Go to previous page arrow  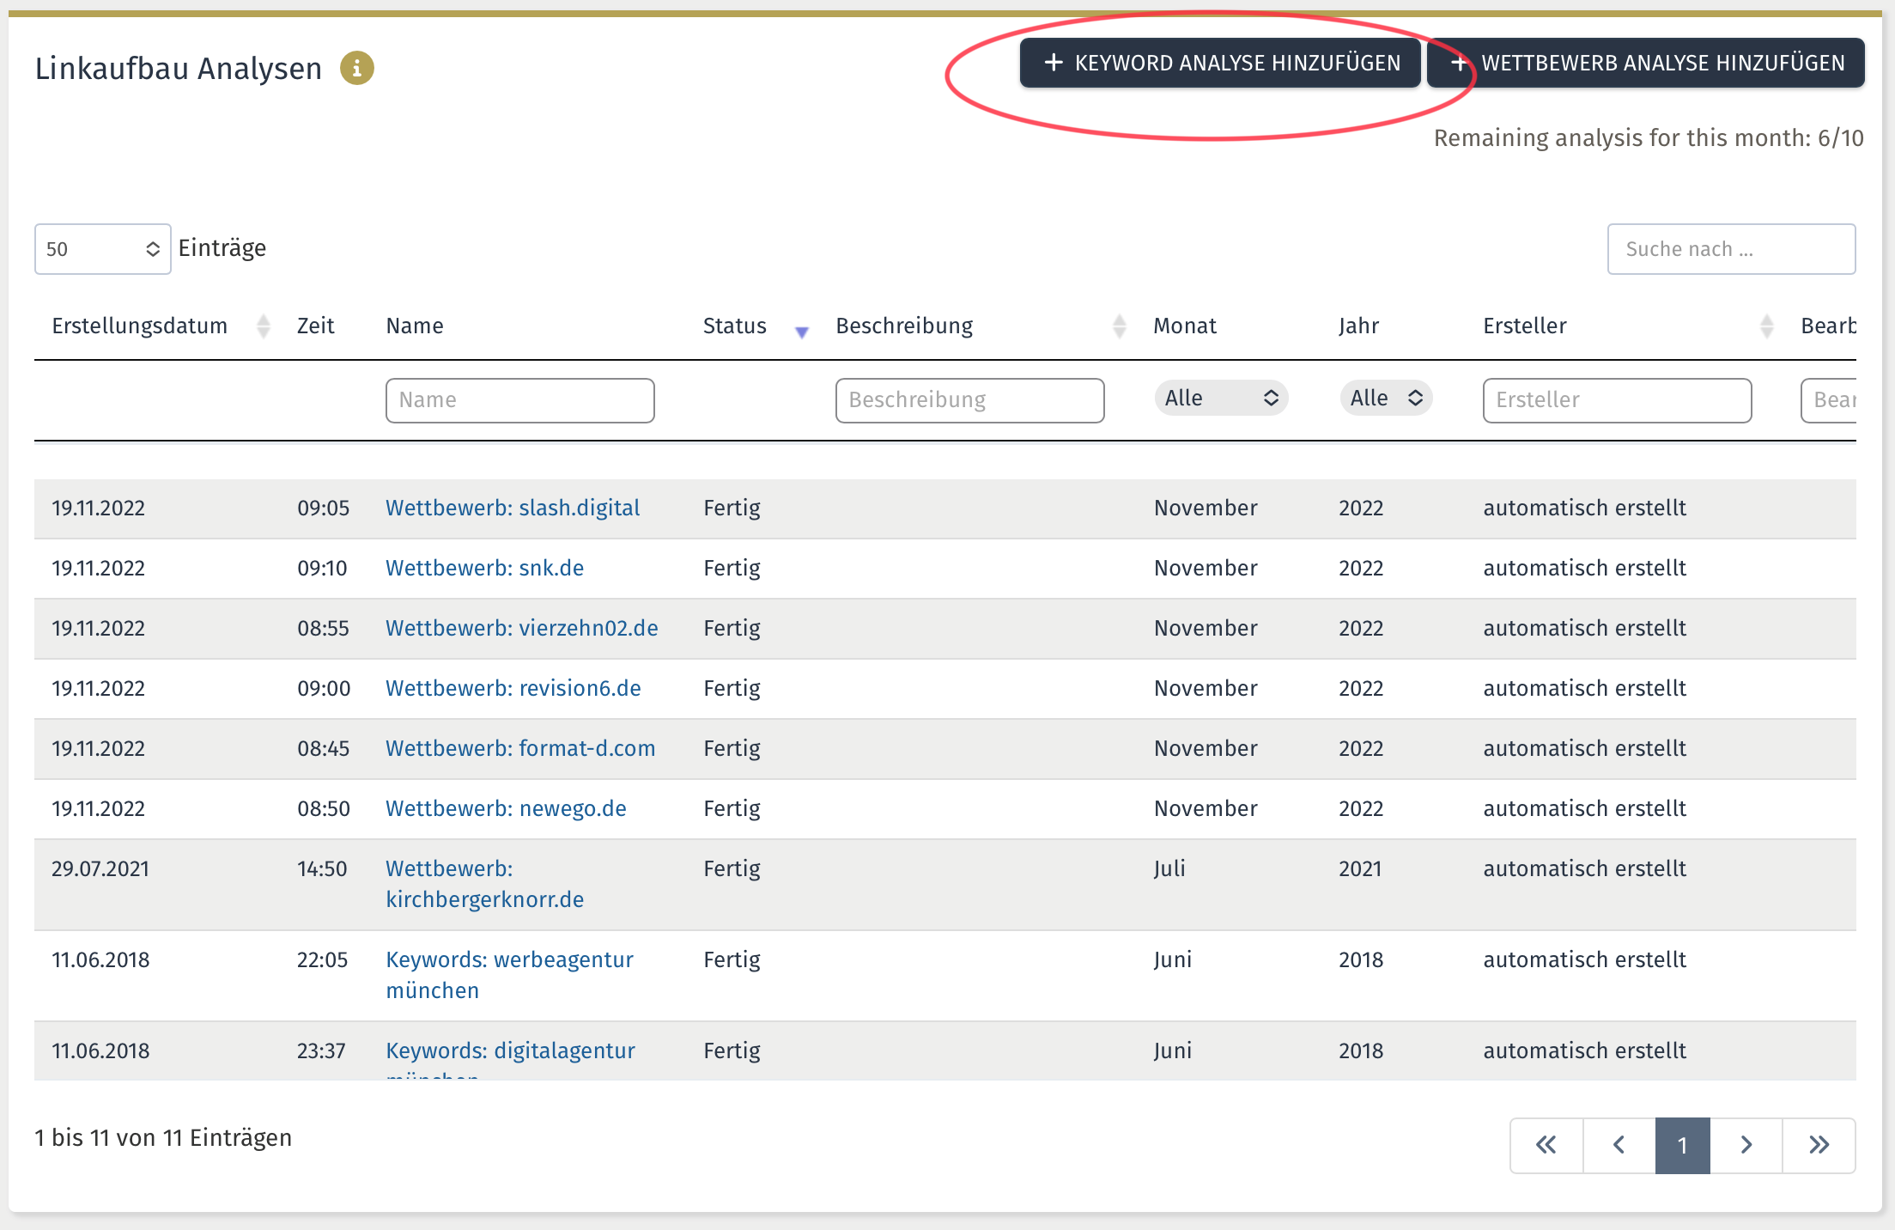1619,1145
